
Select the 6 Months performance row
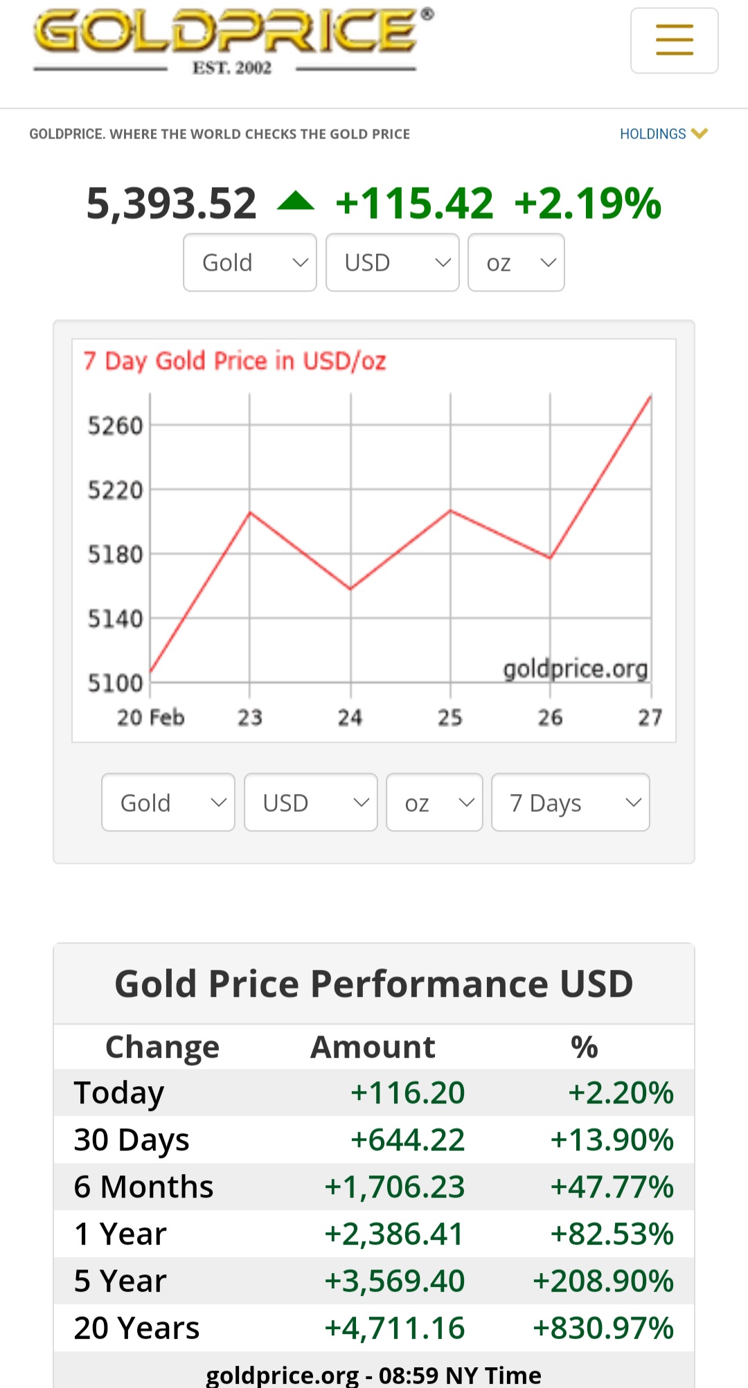[x=374, y=1187]
